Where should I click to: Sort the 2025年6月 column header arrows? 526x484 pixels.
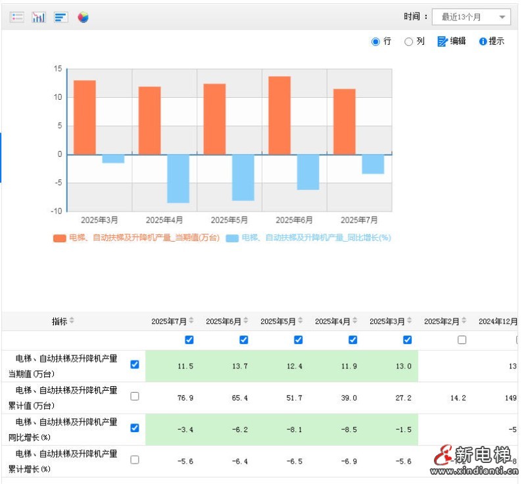246,321
